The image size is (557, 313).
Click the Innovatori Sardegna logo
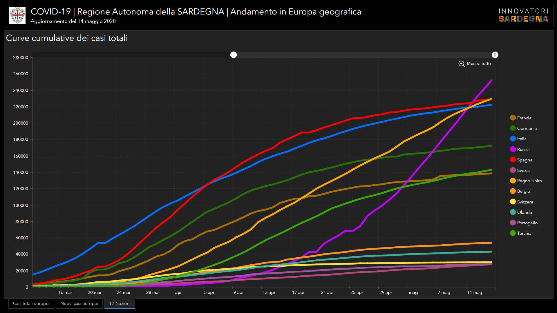523,15
